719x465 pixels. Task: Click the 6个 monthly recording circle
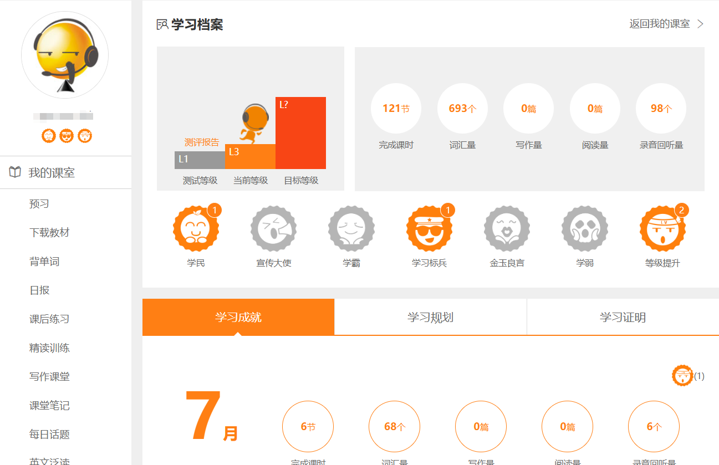[x=654, y=427]
